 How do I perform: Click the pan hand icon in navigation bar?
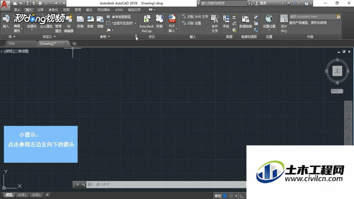(x=348, y=121)
